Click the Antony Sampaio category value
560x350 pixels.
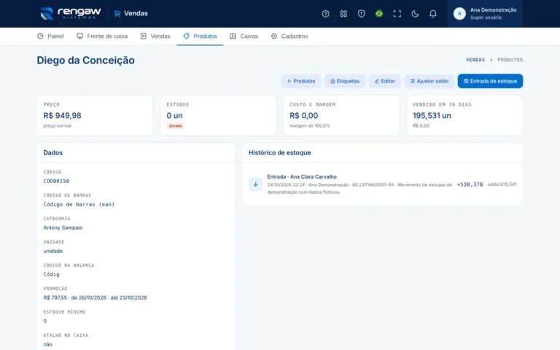(63, 227)
